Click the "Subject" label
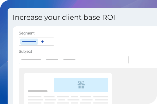157x104 pixels. 25,51
